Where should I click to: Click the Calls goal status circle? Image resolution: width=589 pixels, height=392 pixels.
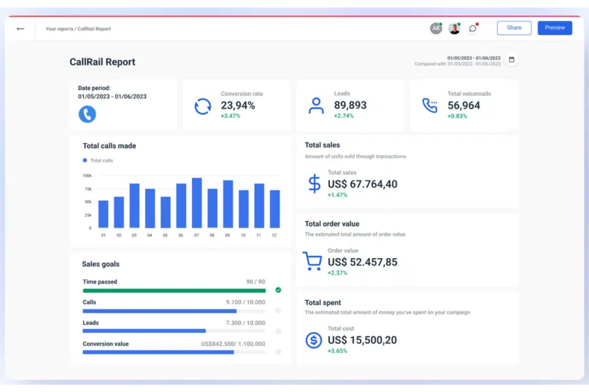point(278,311)
